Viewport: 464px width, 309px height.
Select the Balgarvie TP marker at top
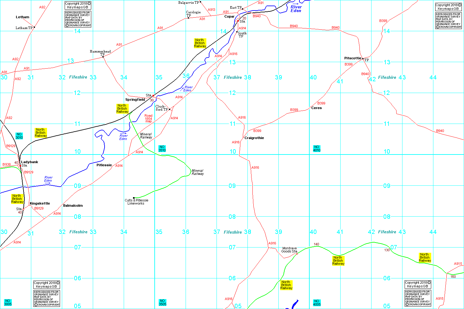point(200,2)
